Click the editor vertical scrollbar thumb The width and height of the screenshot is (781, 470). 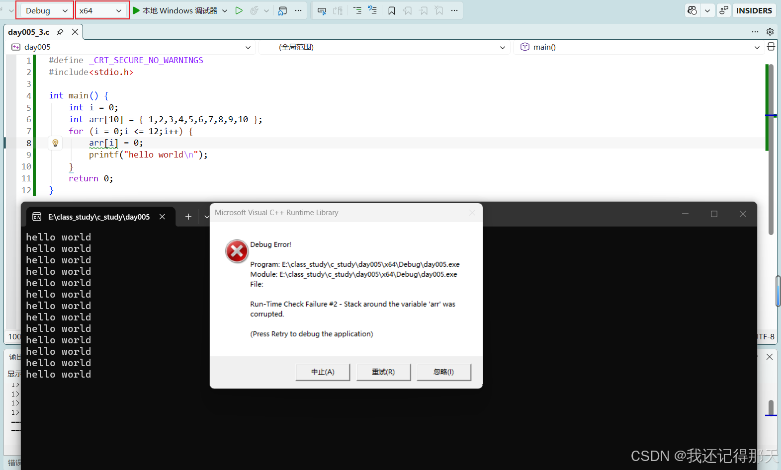tap(771, 149)
